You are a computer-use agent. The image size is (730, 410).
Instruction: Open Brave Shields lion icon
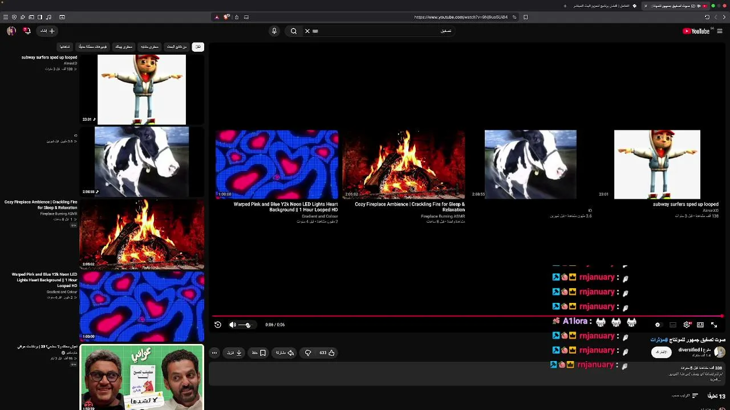226,17
